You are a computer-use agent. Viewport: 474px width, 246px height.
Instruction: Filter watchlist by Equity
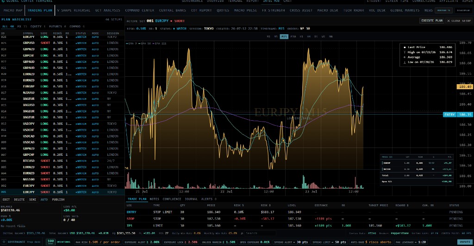(x=37, y=26)
